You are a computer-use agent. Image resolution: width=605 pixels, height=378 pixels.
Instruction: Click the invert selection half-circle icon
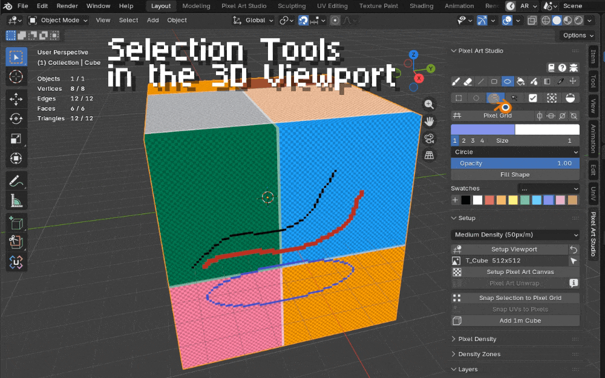click(571, 98)
